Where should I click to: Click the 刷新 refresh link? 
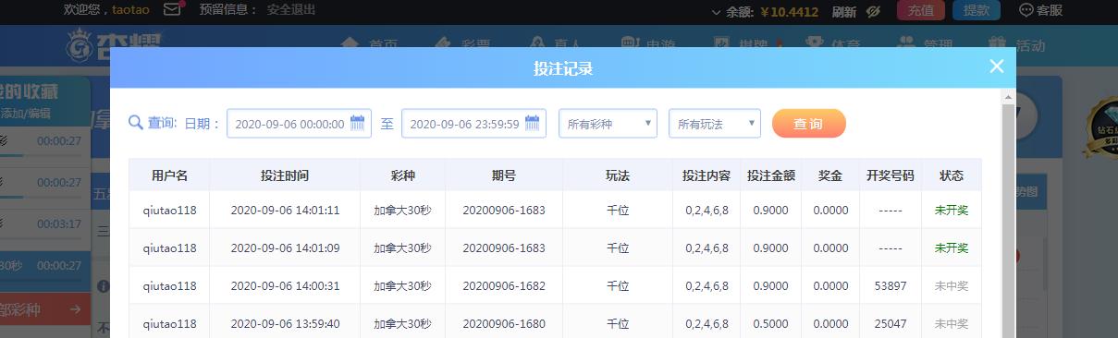(844, 11)
